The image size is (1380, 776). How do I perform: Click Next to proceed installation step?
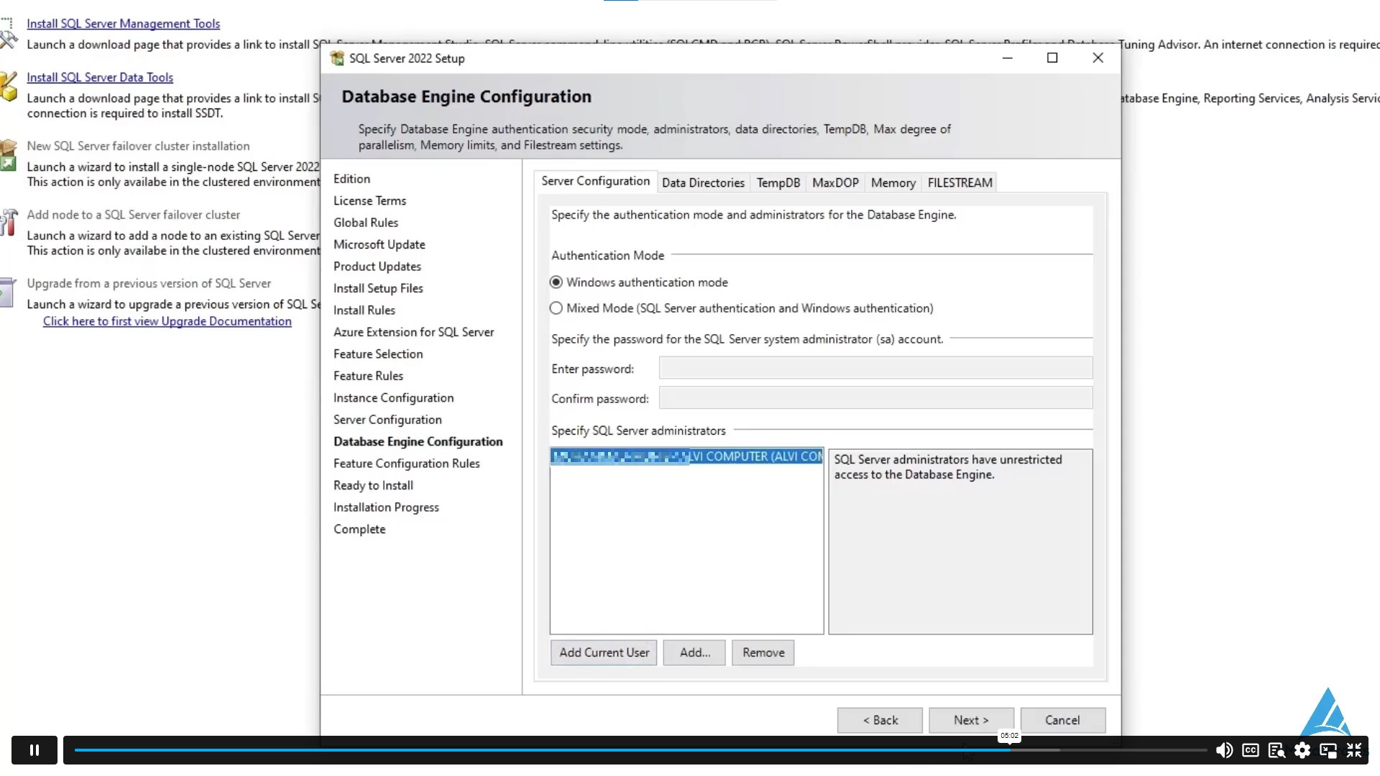click(x=970, y=719)
